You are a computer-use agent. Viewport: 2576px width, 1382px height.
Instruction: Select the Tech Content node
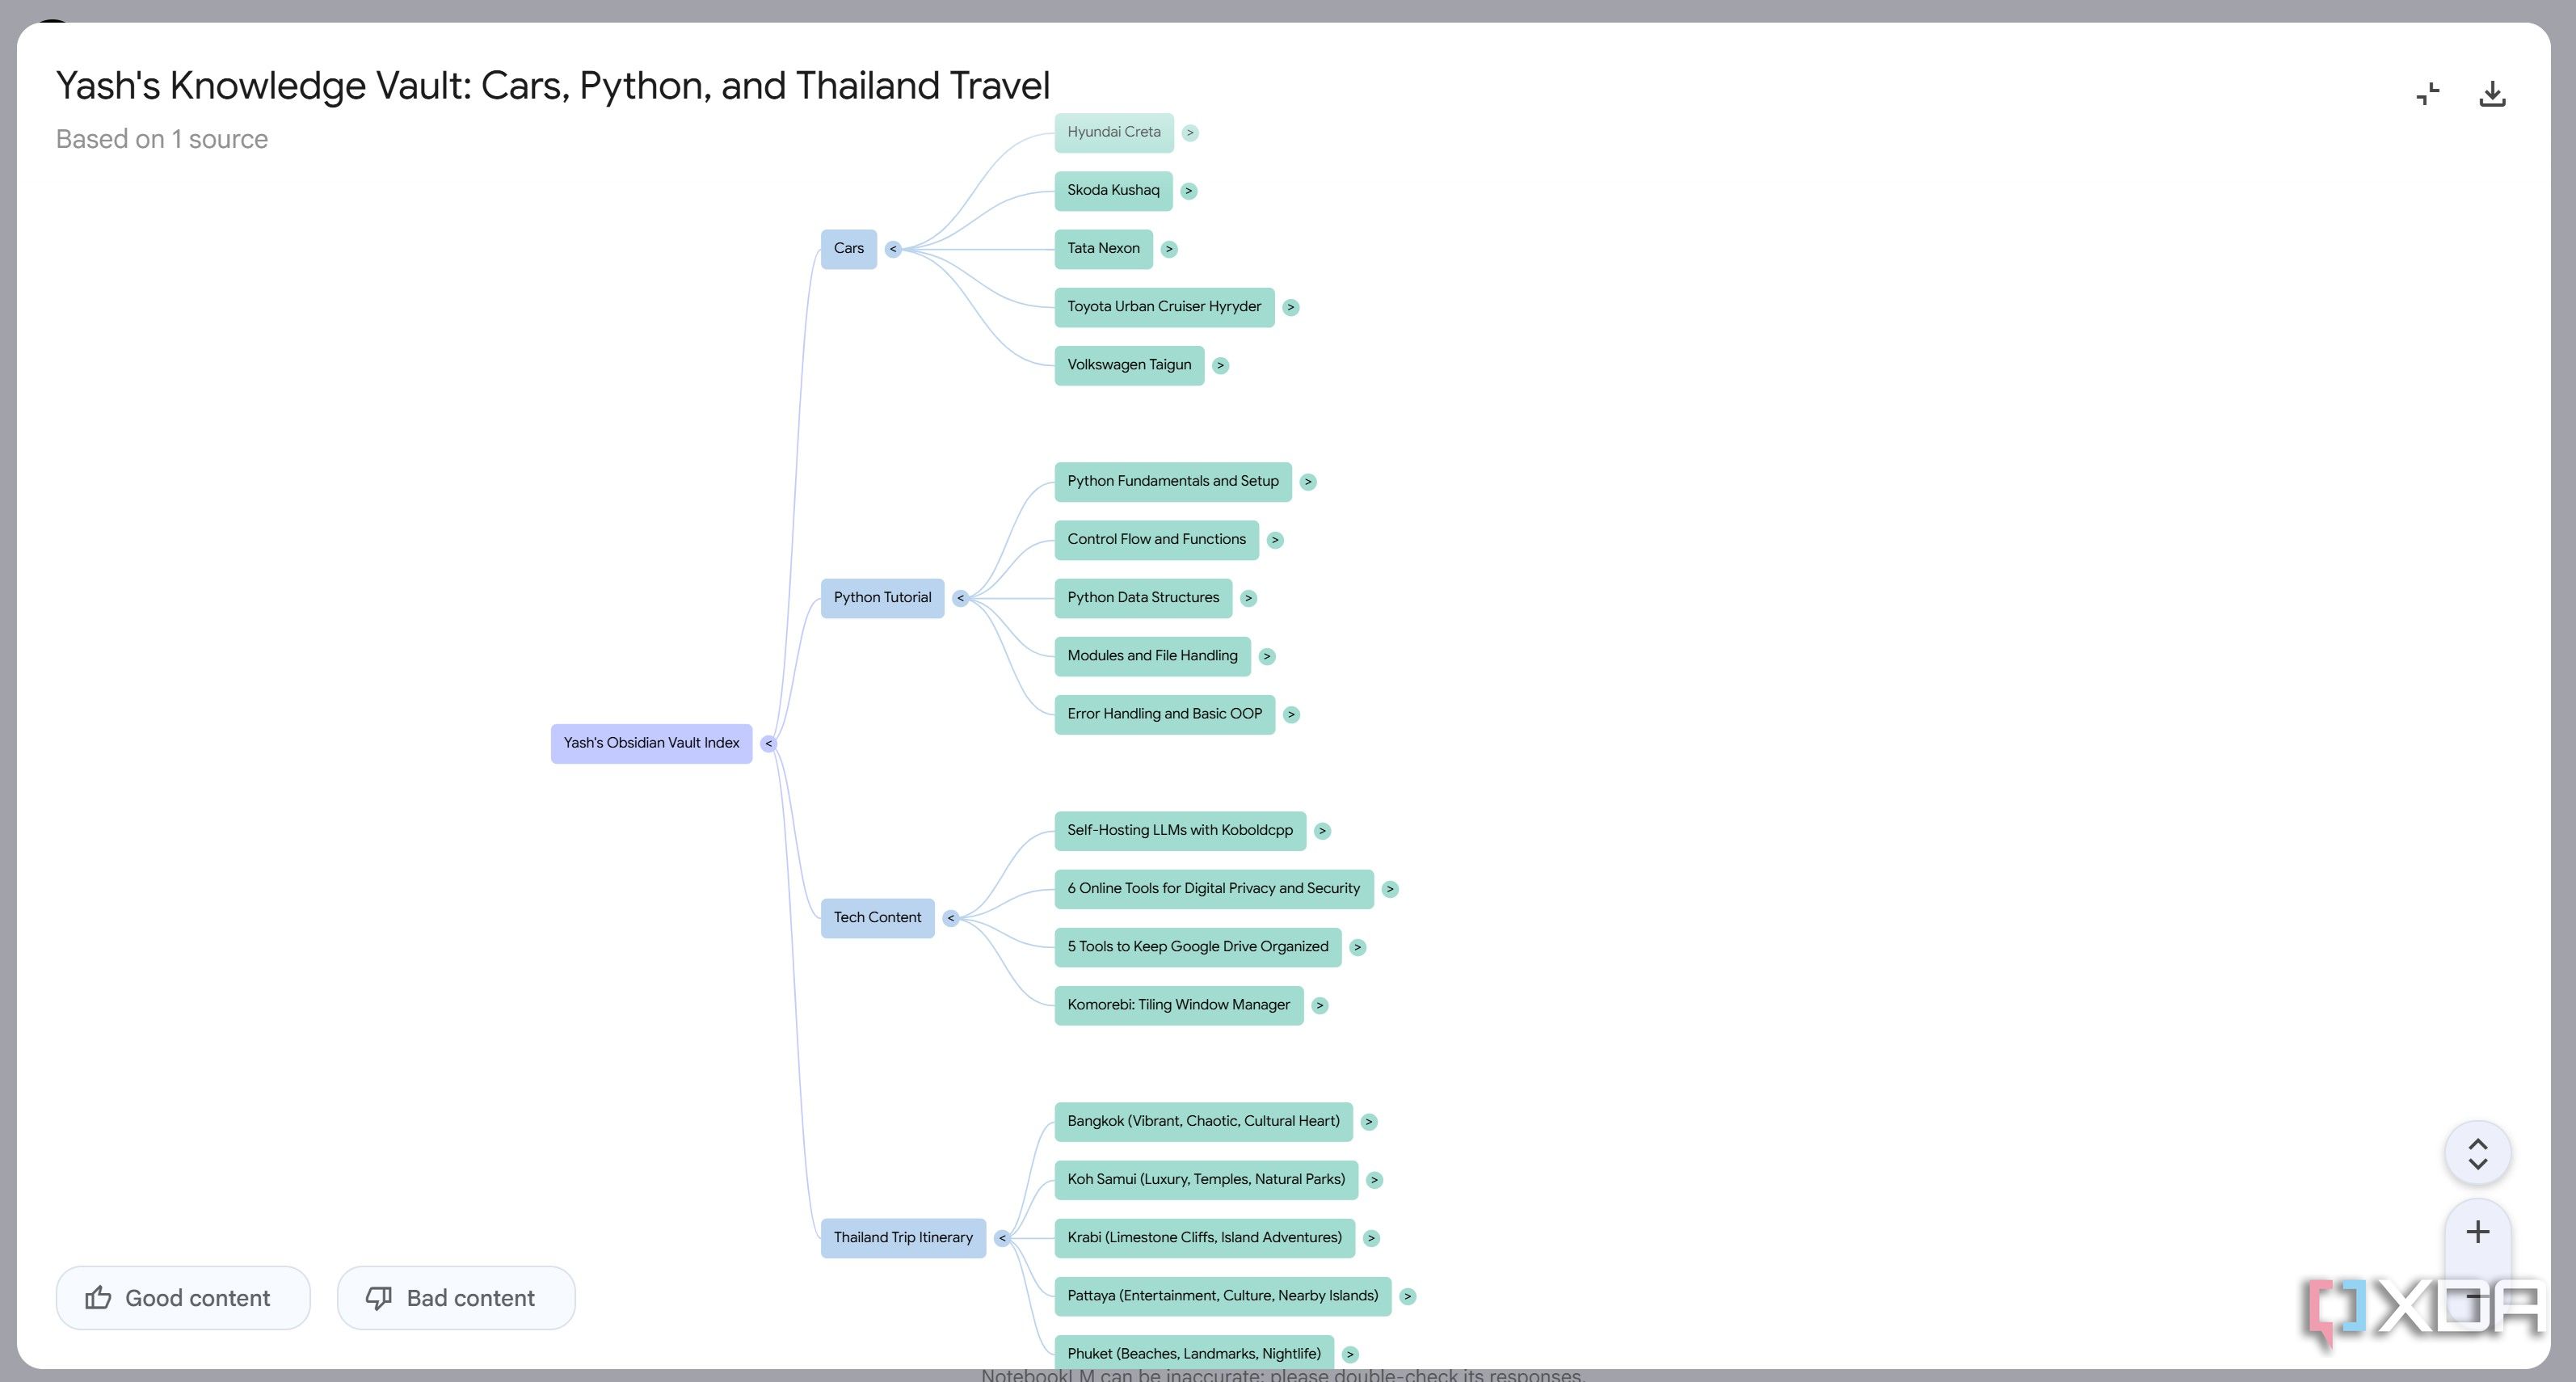click(x=877, y=918)
